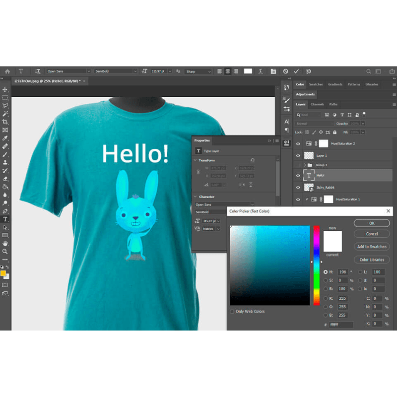Click Cancel in the Color Picker

pyautogui.click(x=371, y=234)
